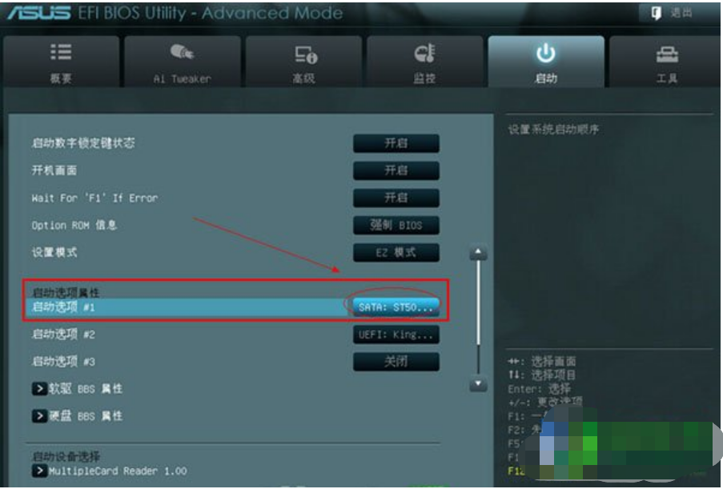
Task: Toggle Wait For 'F1' If Error setting
Action: (396, 198)
